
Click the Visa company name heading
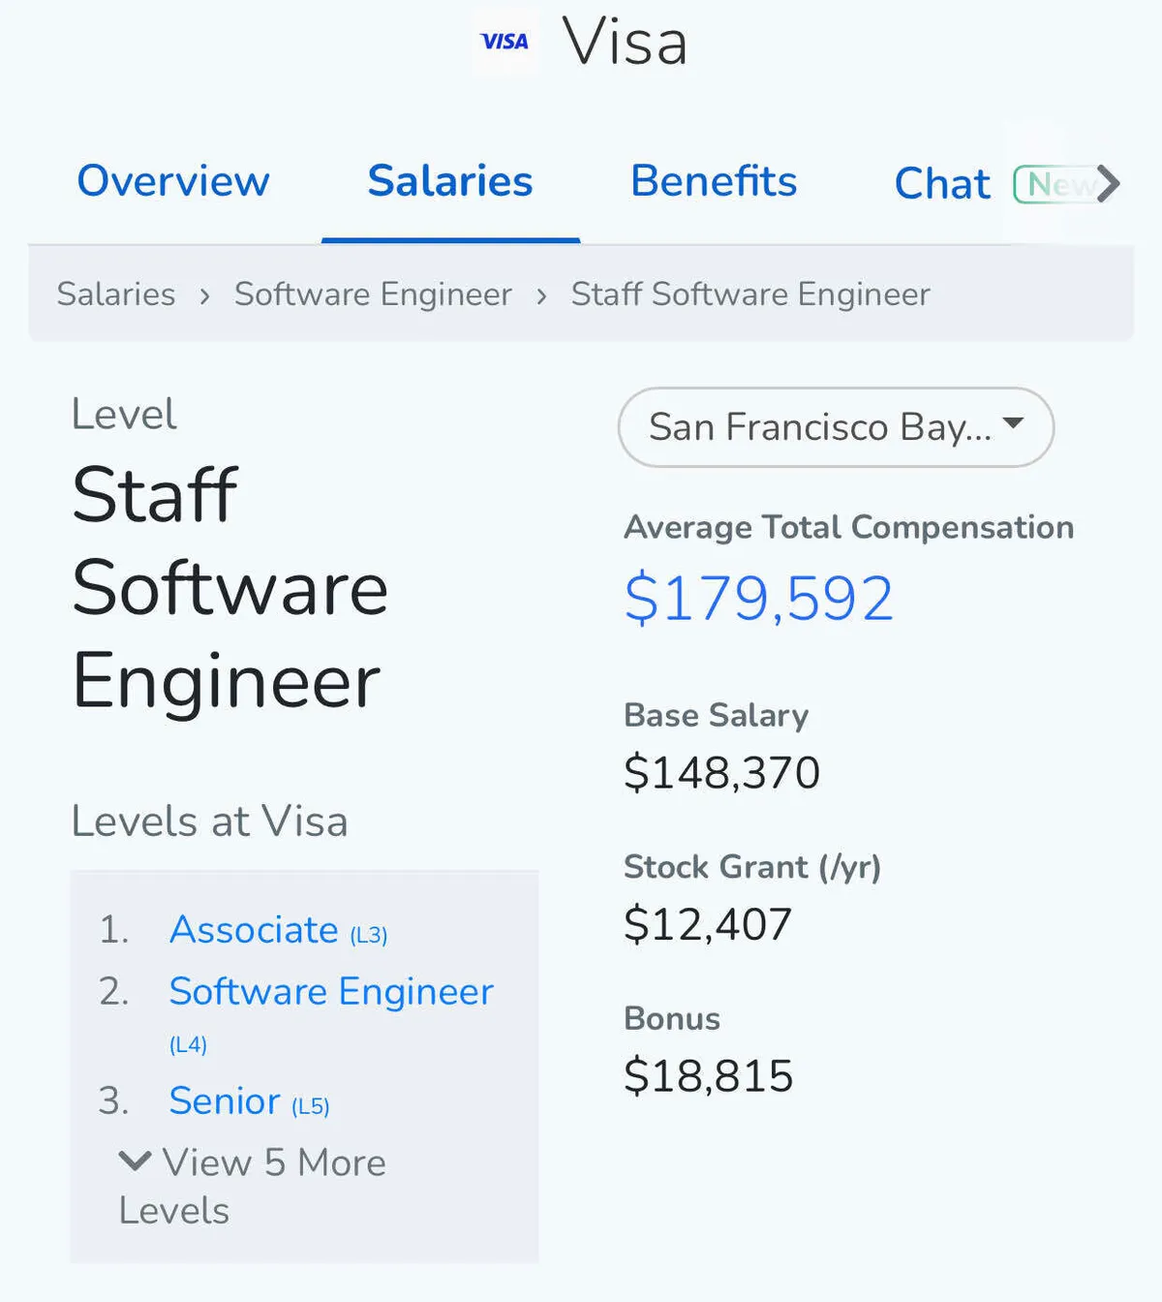(625, 43)
